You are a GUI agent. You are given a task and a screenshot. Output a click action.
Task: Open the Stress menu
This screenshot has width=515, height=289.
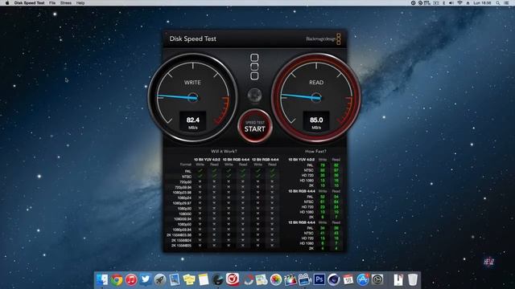66,3
